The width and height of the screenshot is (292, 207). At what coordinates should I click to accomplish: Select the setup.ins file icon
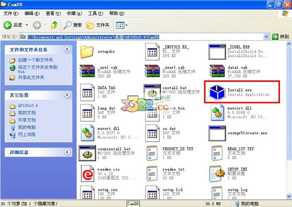pos(87,192)
